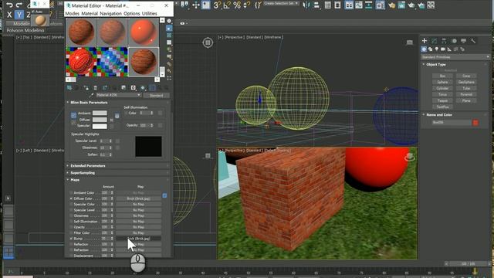Select the red checkered sample sphere slot
Viewport: 494px width, 278px height.
tap(81, 62)
